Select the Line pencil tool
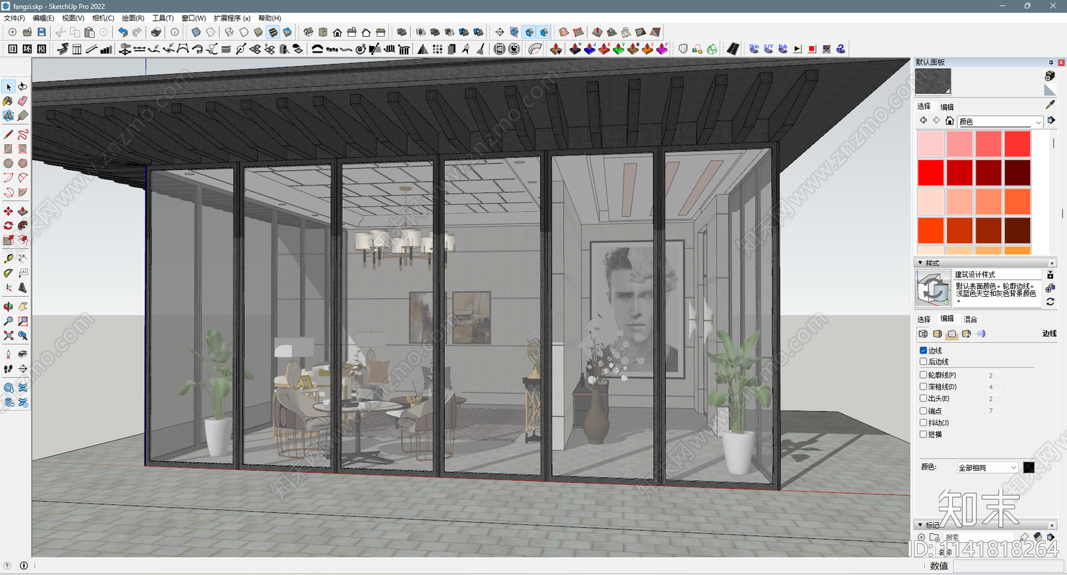The width and height of the screenshot is (1067, 575). [9, 135]
